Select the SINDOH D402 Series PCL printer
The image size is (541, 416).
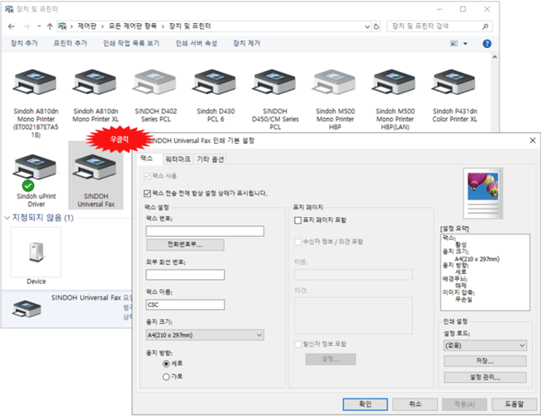click(155, 83)
